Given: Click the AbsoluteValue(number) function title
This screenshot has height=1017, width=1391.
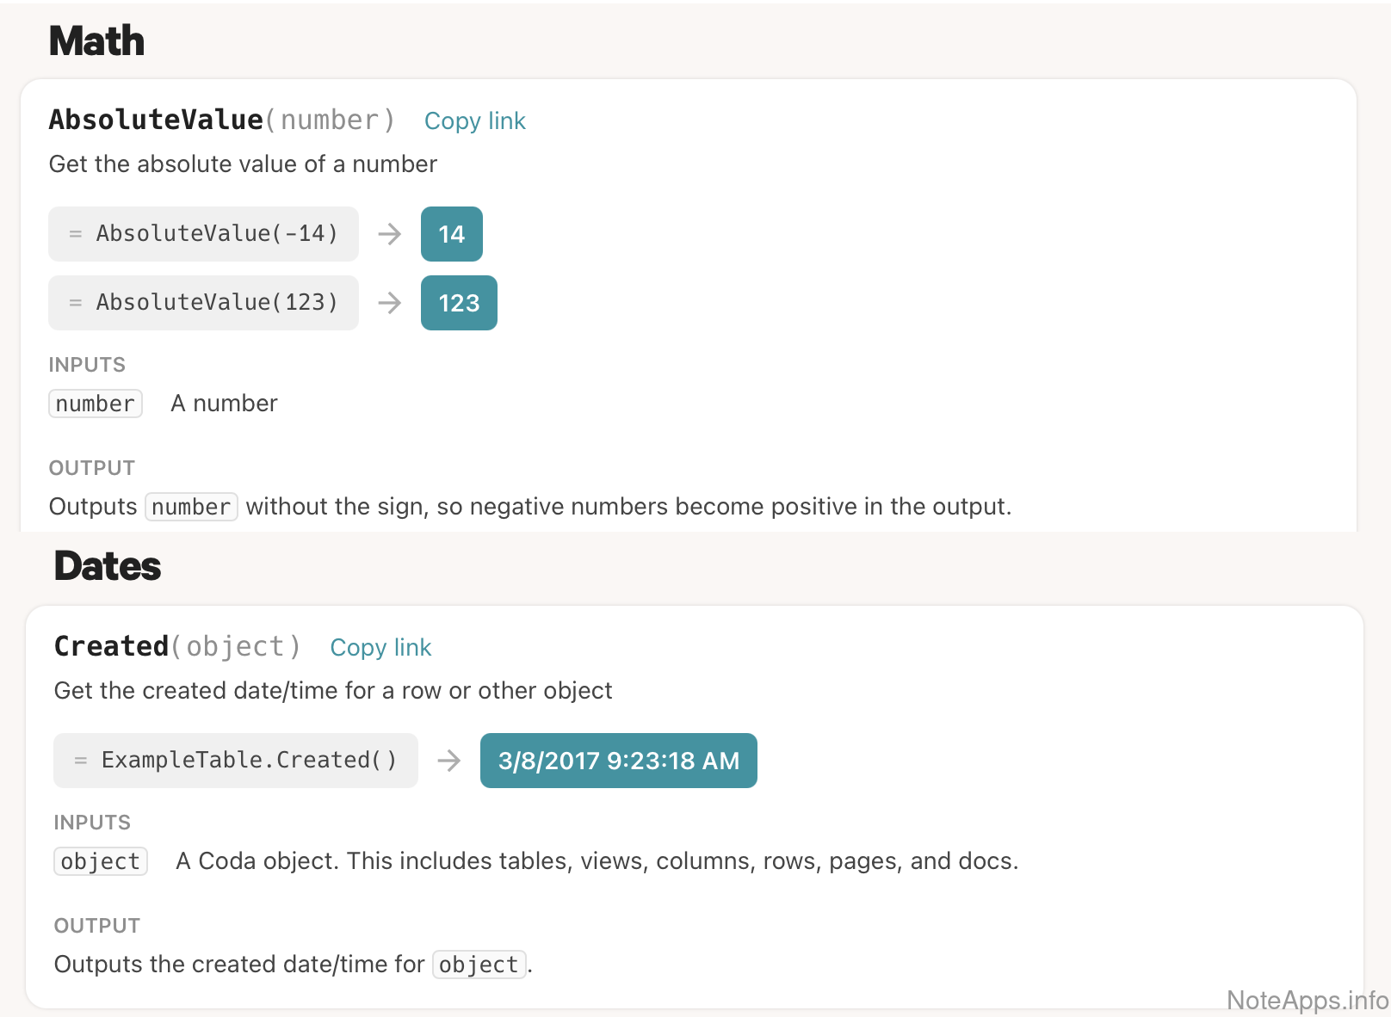Looking at the screenshot, I should (x=221, y=120).
